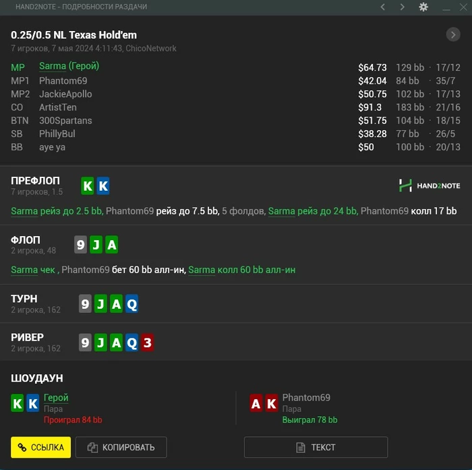Click red K card in Phantom69's showdown hand
Image resolution: width=472 pixels, height=470 pixels.
(272, 403)
